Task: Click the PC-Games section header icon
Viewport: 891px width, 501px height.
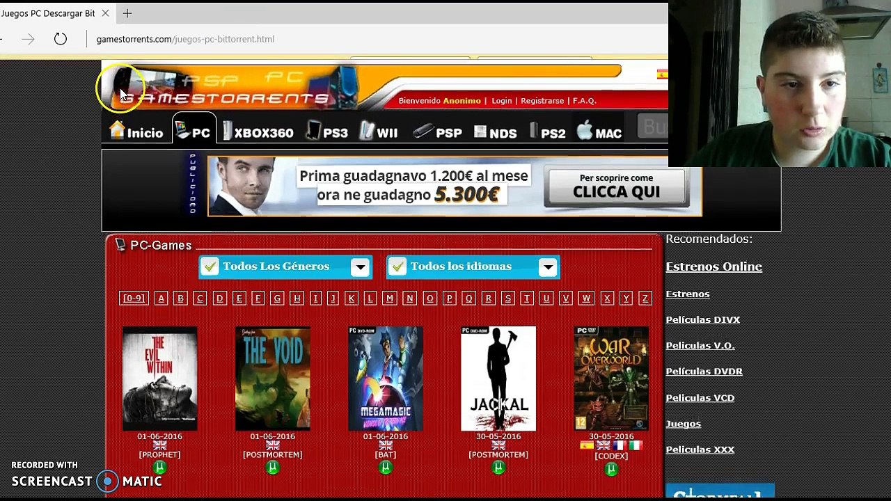Action: [120, 245]
